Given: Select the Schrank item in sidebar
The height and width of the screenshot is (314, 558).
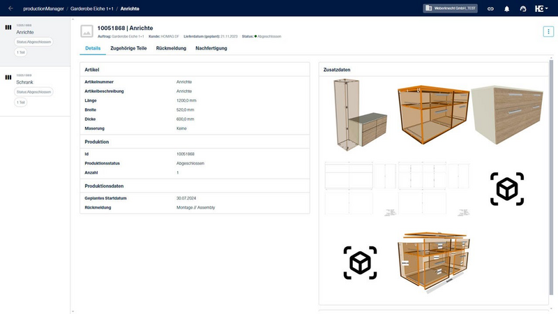Looking at the screenshot, I should [x=25, y=82].
